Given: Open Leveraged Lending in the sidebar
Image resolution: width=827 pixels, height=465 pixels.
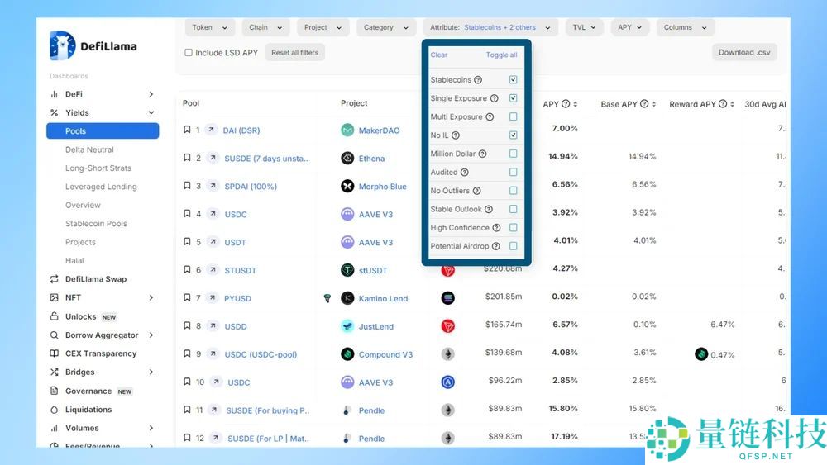Looking at the screenshot, I should coord(101,187).
